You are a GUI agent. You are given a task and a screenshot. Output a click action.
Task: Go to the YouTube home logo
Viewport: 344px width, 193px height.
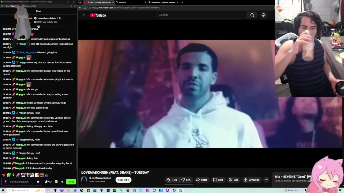coord(98,15)
